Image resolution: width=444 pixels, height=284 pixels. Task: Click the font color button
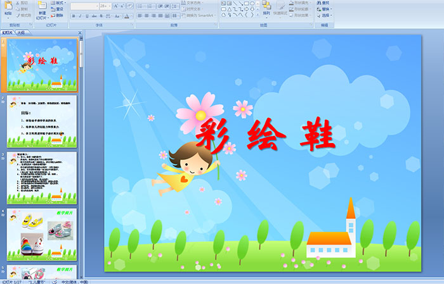pos(127,16)
